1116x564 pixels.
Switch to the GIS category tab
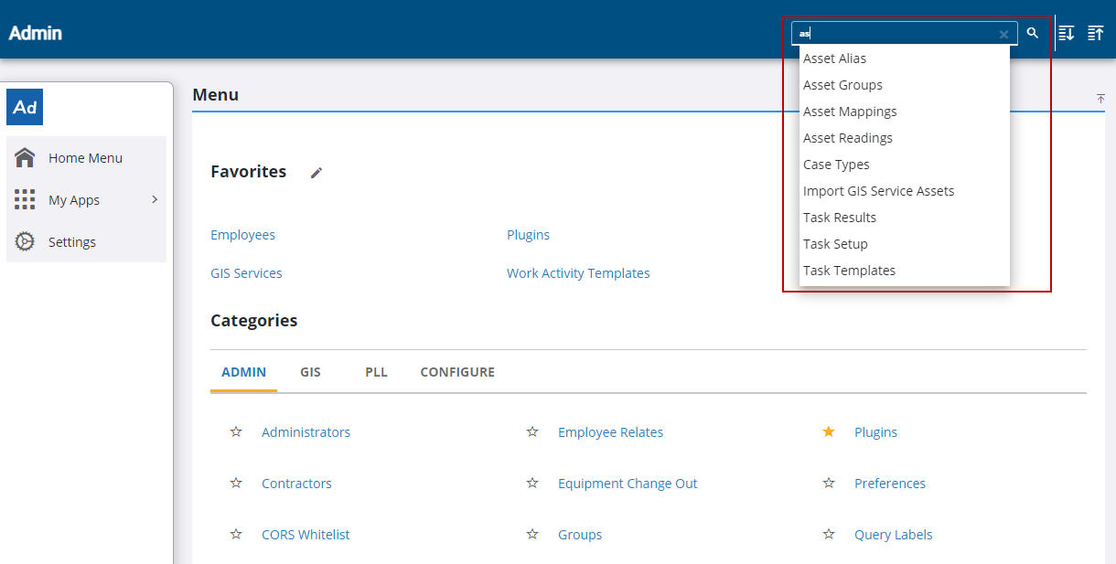310,372
